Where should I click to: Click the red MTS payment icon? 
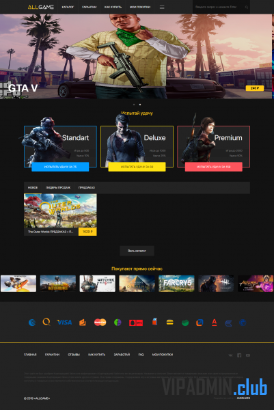coord(136,323)
